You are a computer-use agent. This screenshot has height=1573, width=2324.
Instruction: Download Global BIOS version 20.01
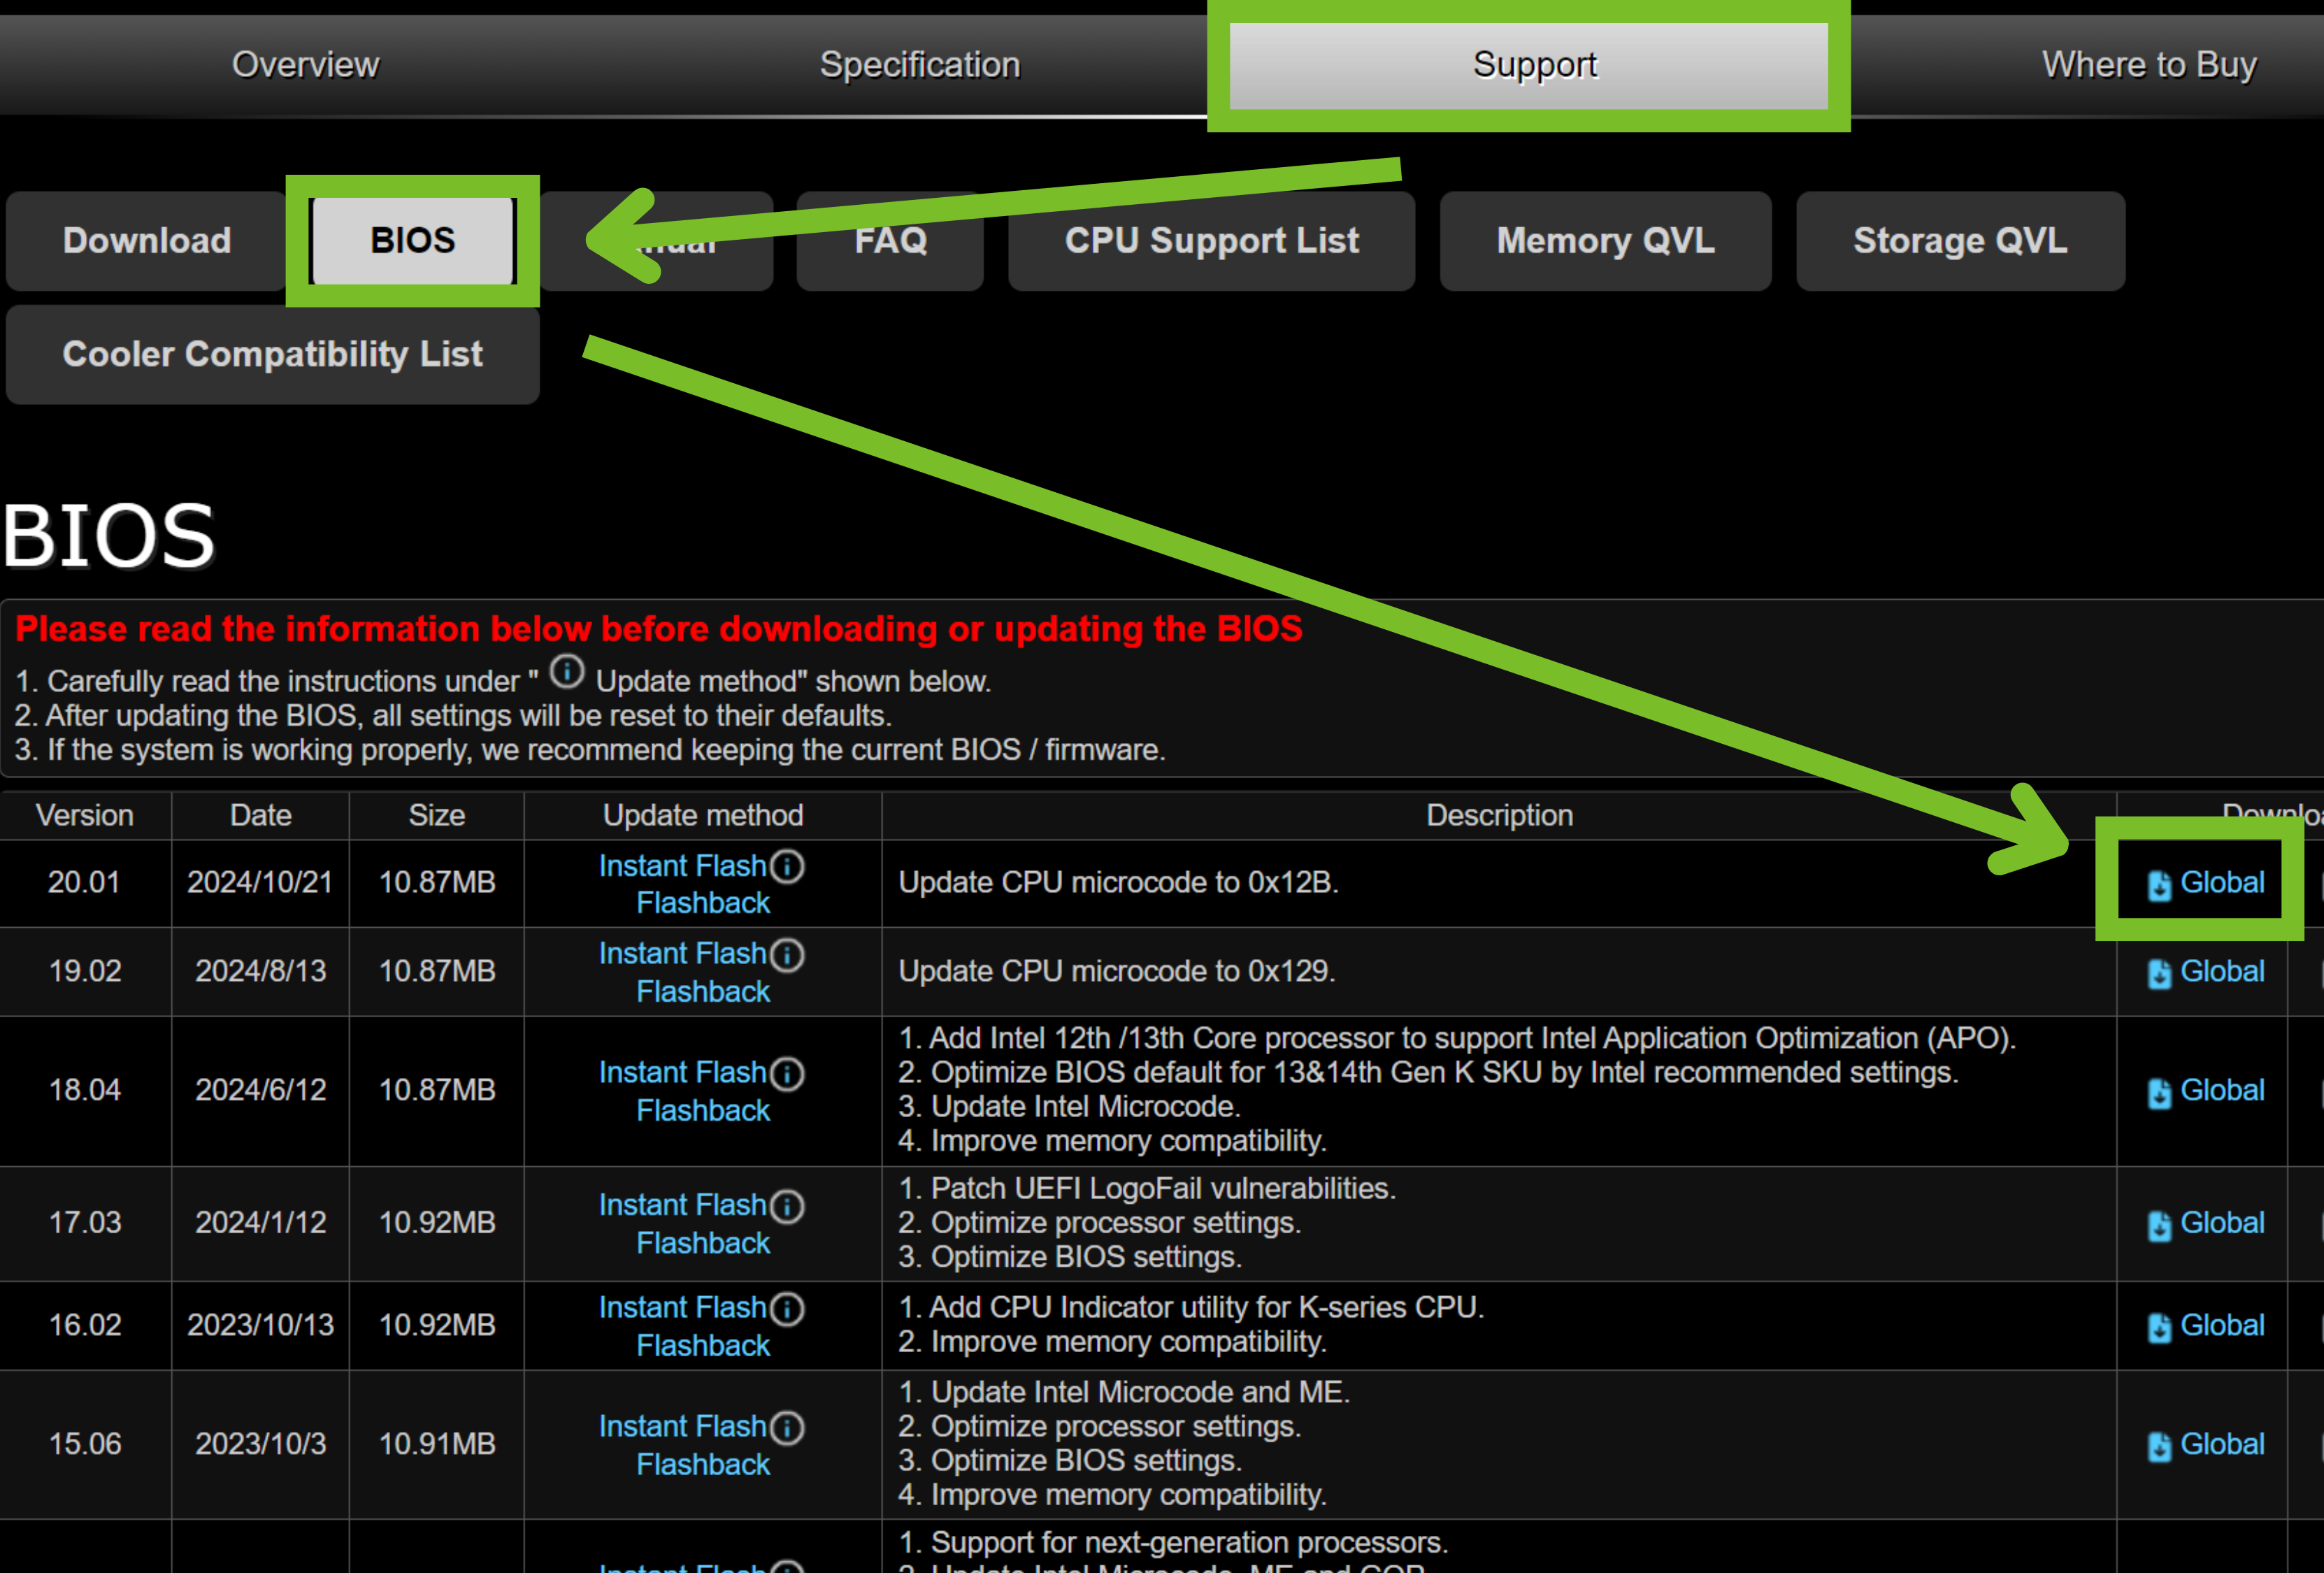coord(2221,883)
